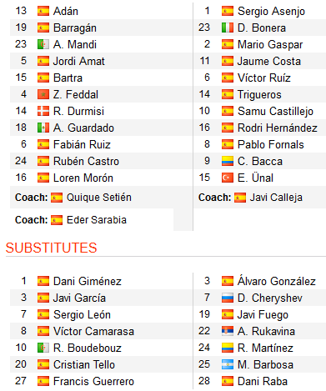Select coach Quique Setién
326x391 pixels.
99,198
